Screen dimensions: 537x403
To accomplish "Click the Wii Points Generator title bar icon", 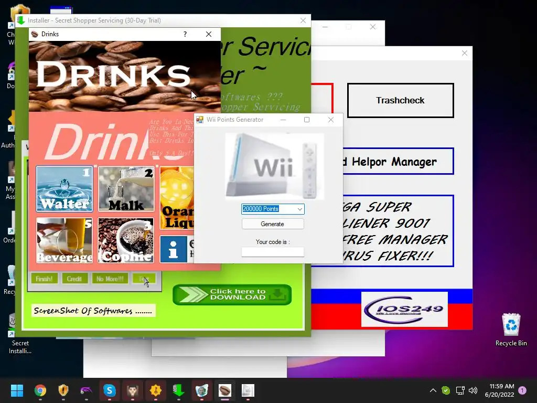I will [200, 120].
